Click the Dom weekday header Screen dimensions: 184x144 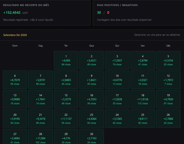[x=15, y=46]
